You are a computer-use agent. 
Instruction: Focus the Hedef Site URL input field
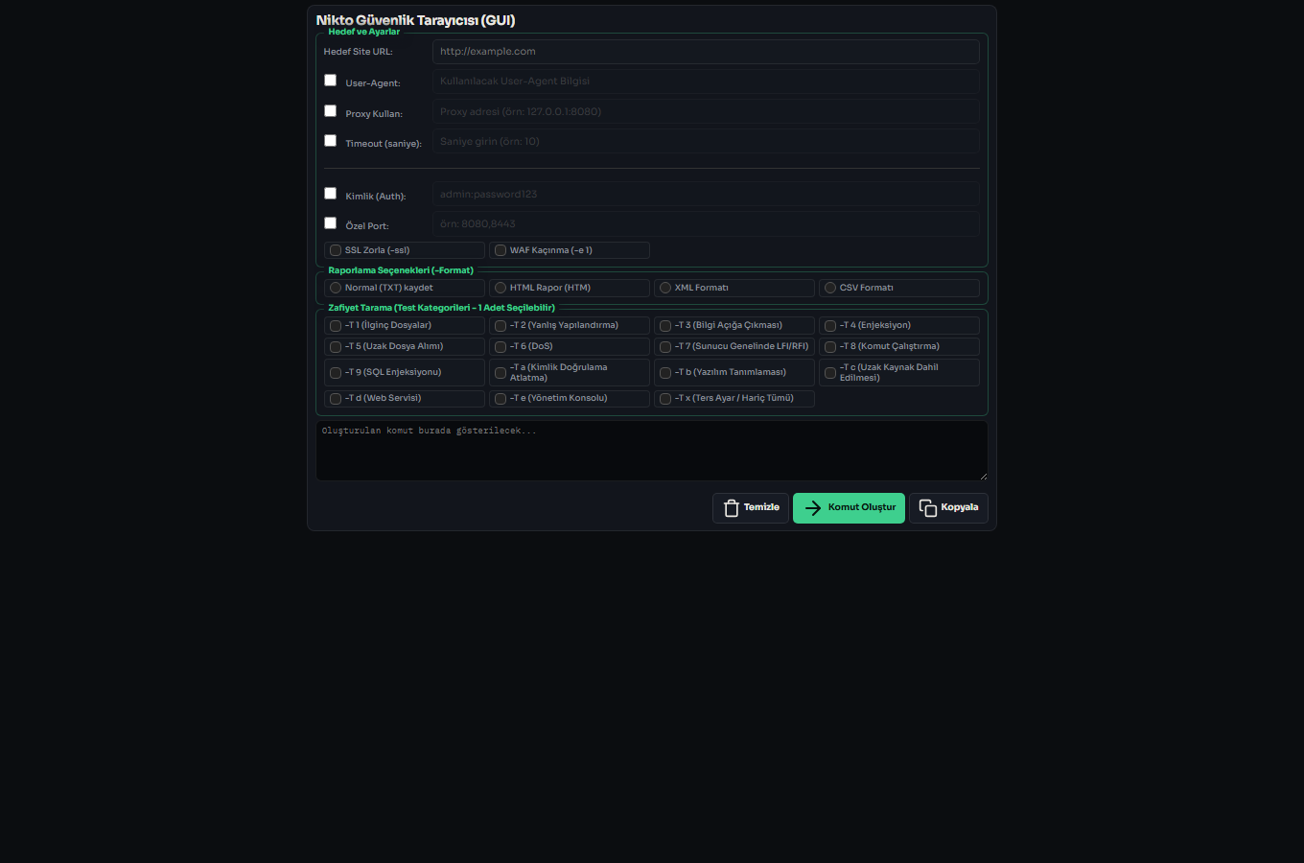(x=706, y=52)
